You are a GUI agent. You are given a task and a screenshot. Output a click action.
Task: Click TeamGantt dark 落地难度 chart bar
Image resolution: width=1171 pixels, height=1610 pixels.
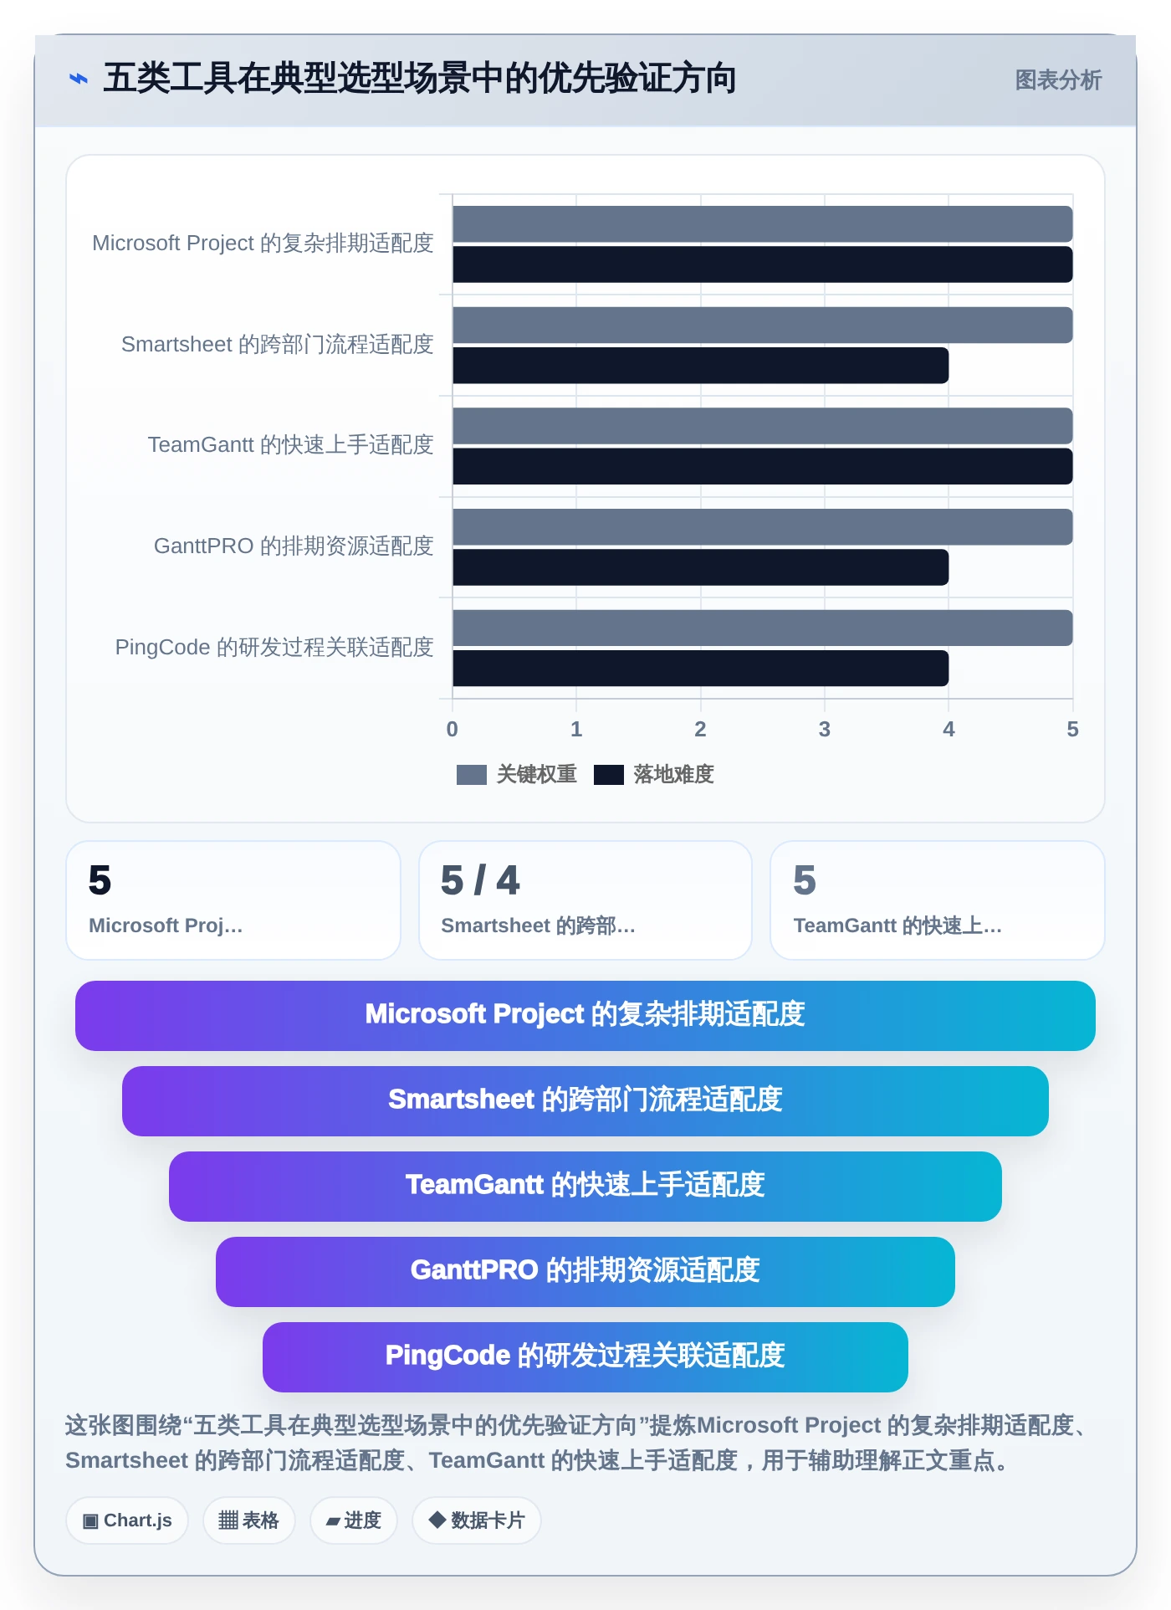pos(763,466)
